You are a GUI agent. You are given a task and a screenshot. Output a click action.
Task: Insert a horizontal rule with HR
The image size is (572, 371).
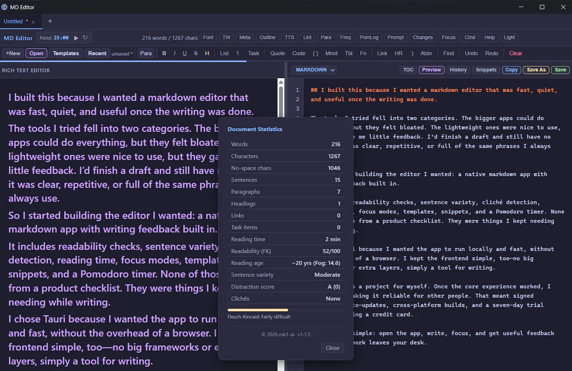(x=399, y=53)
